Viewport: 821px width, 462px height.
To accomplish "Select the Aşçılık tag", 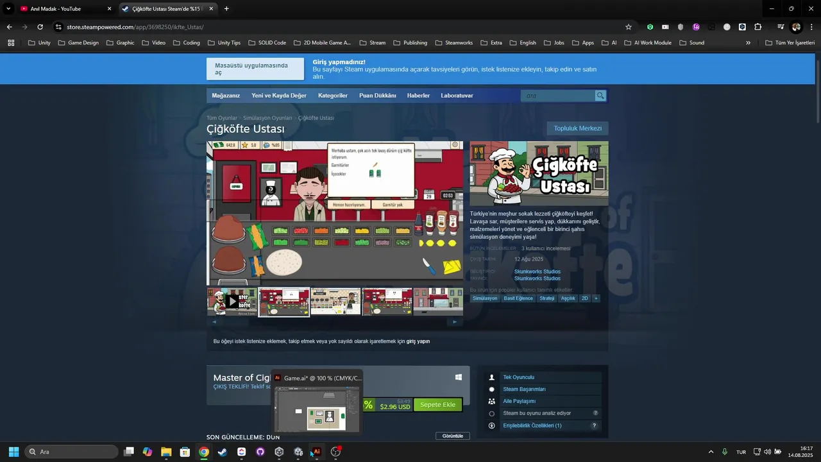I will click(568, 298).
